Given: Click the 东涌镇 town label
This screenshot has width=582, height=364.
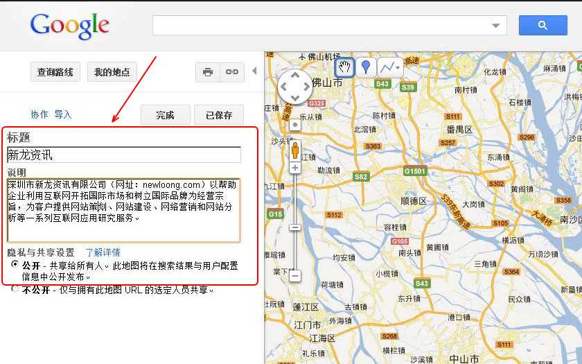Looking at the screenshot, I should coord(498,157).
